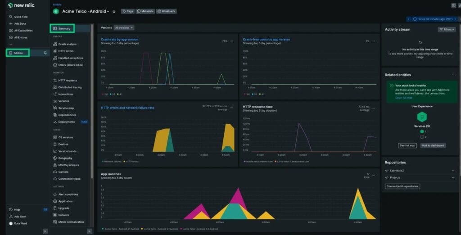This screenshot has height=235, width=461.
Task: Open Network settings
Action: tap(61, 215)
